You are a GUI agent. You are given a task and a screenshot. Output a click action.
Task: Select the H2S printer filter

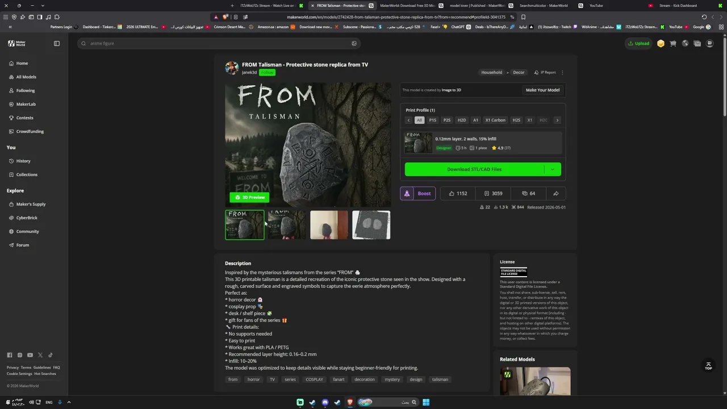point(516,120)
